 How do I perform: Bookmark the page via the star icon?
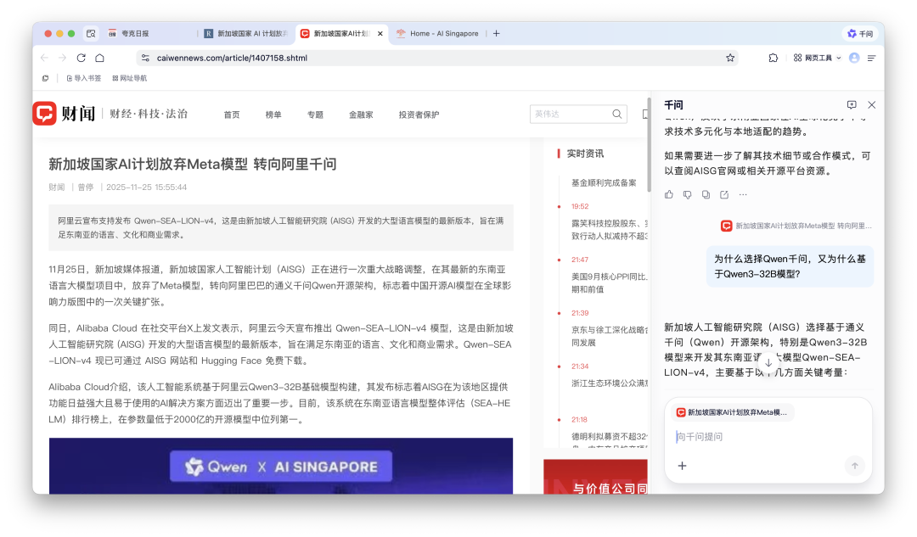point(730,59)
